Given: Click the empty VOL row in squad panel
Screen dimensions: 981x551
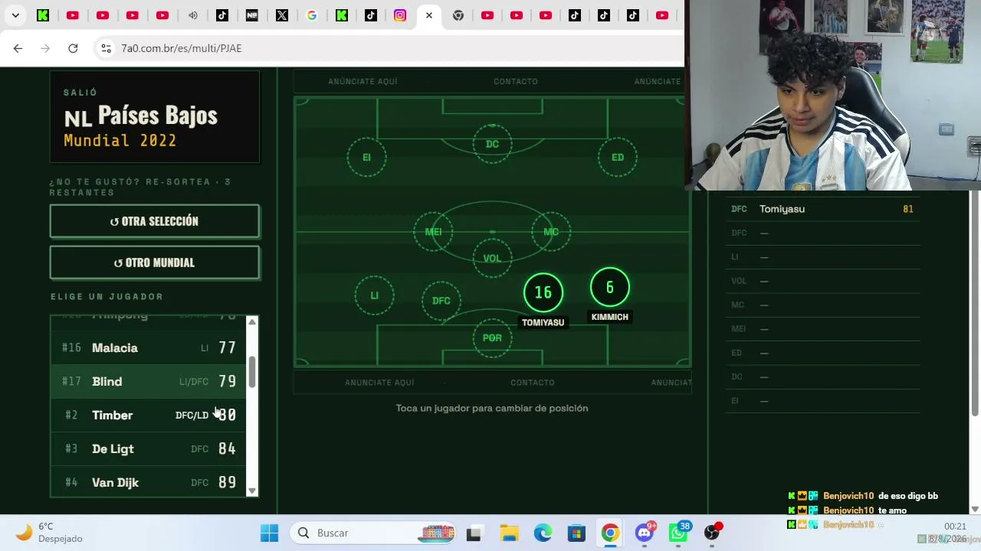Looking at the screenshot, I should tap(822, 281).
